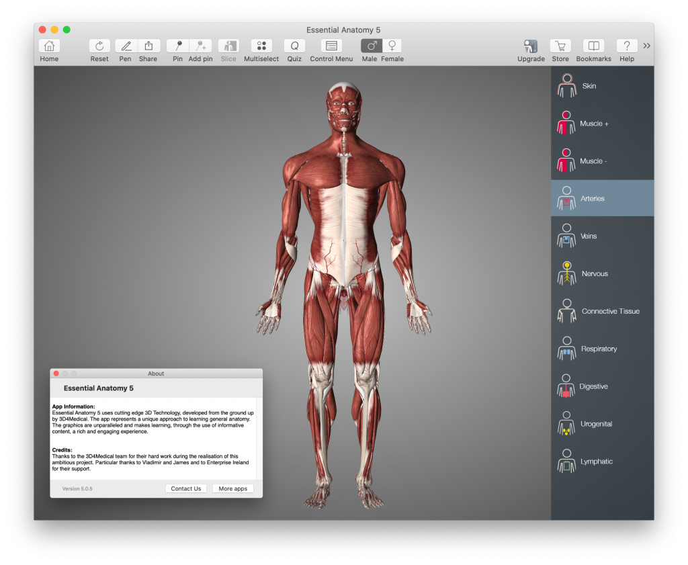Toggle the Connective Tissue layer

(x=603, y=311)
